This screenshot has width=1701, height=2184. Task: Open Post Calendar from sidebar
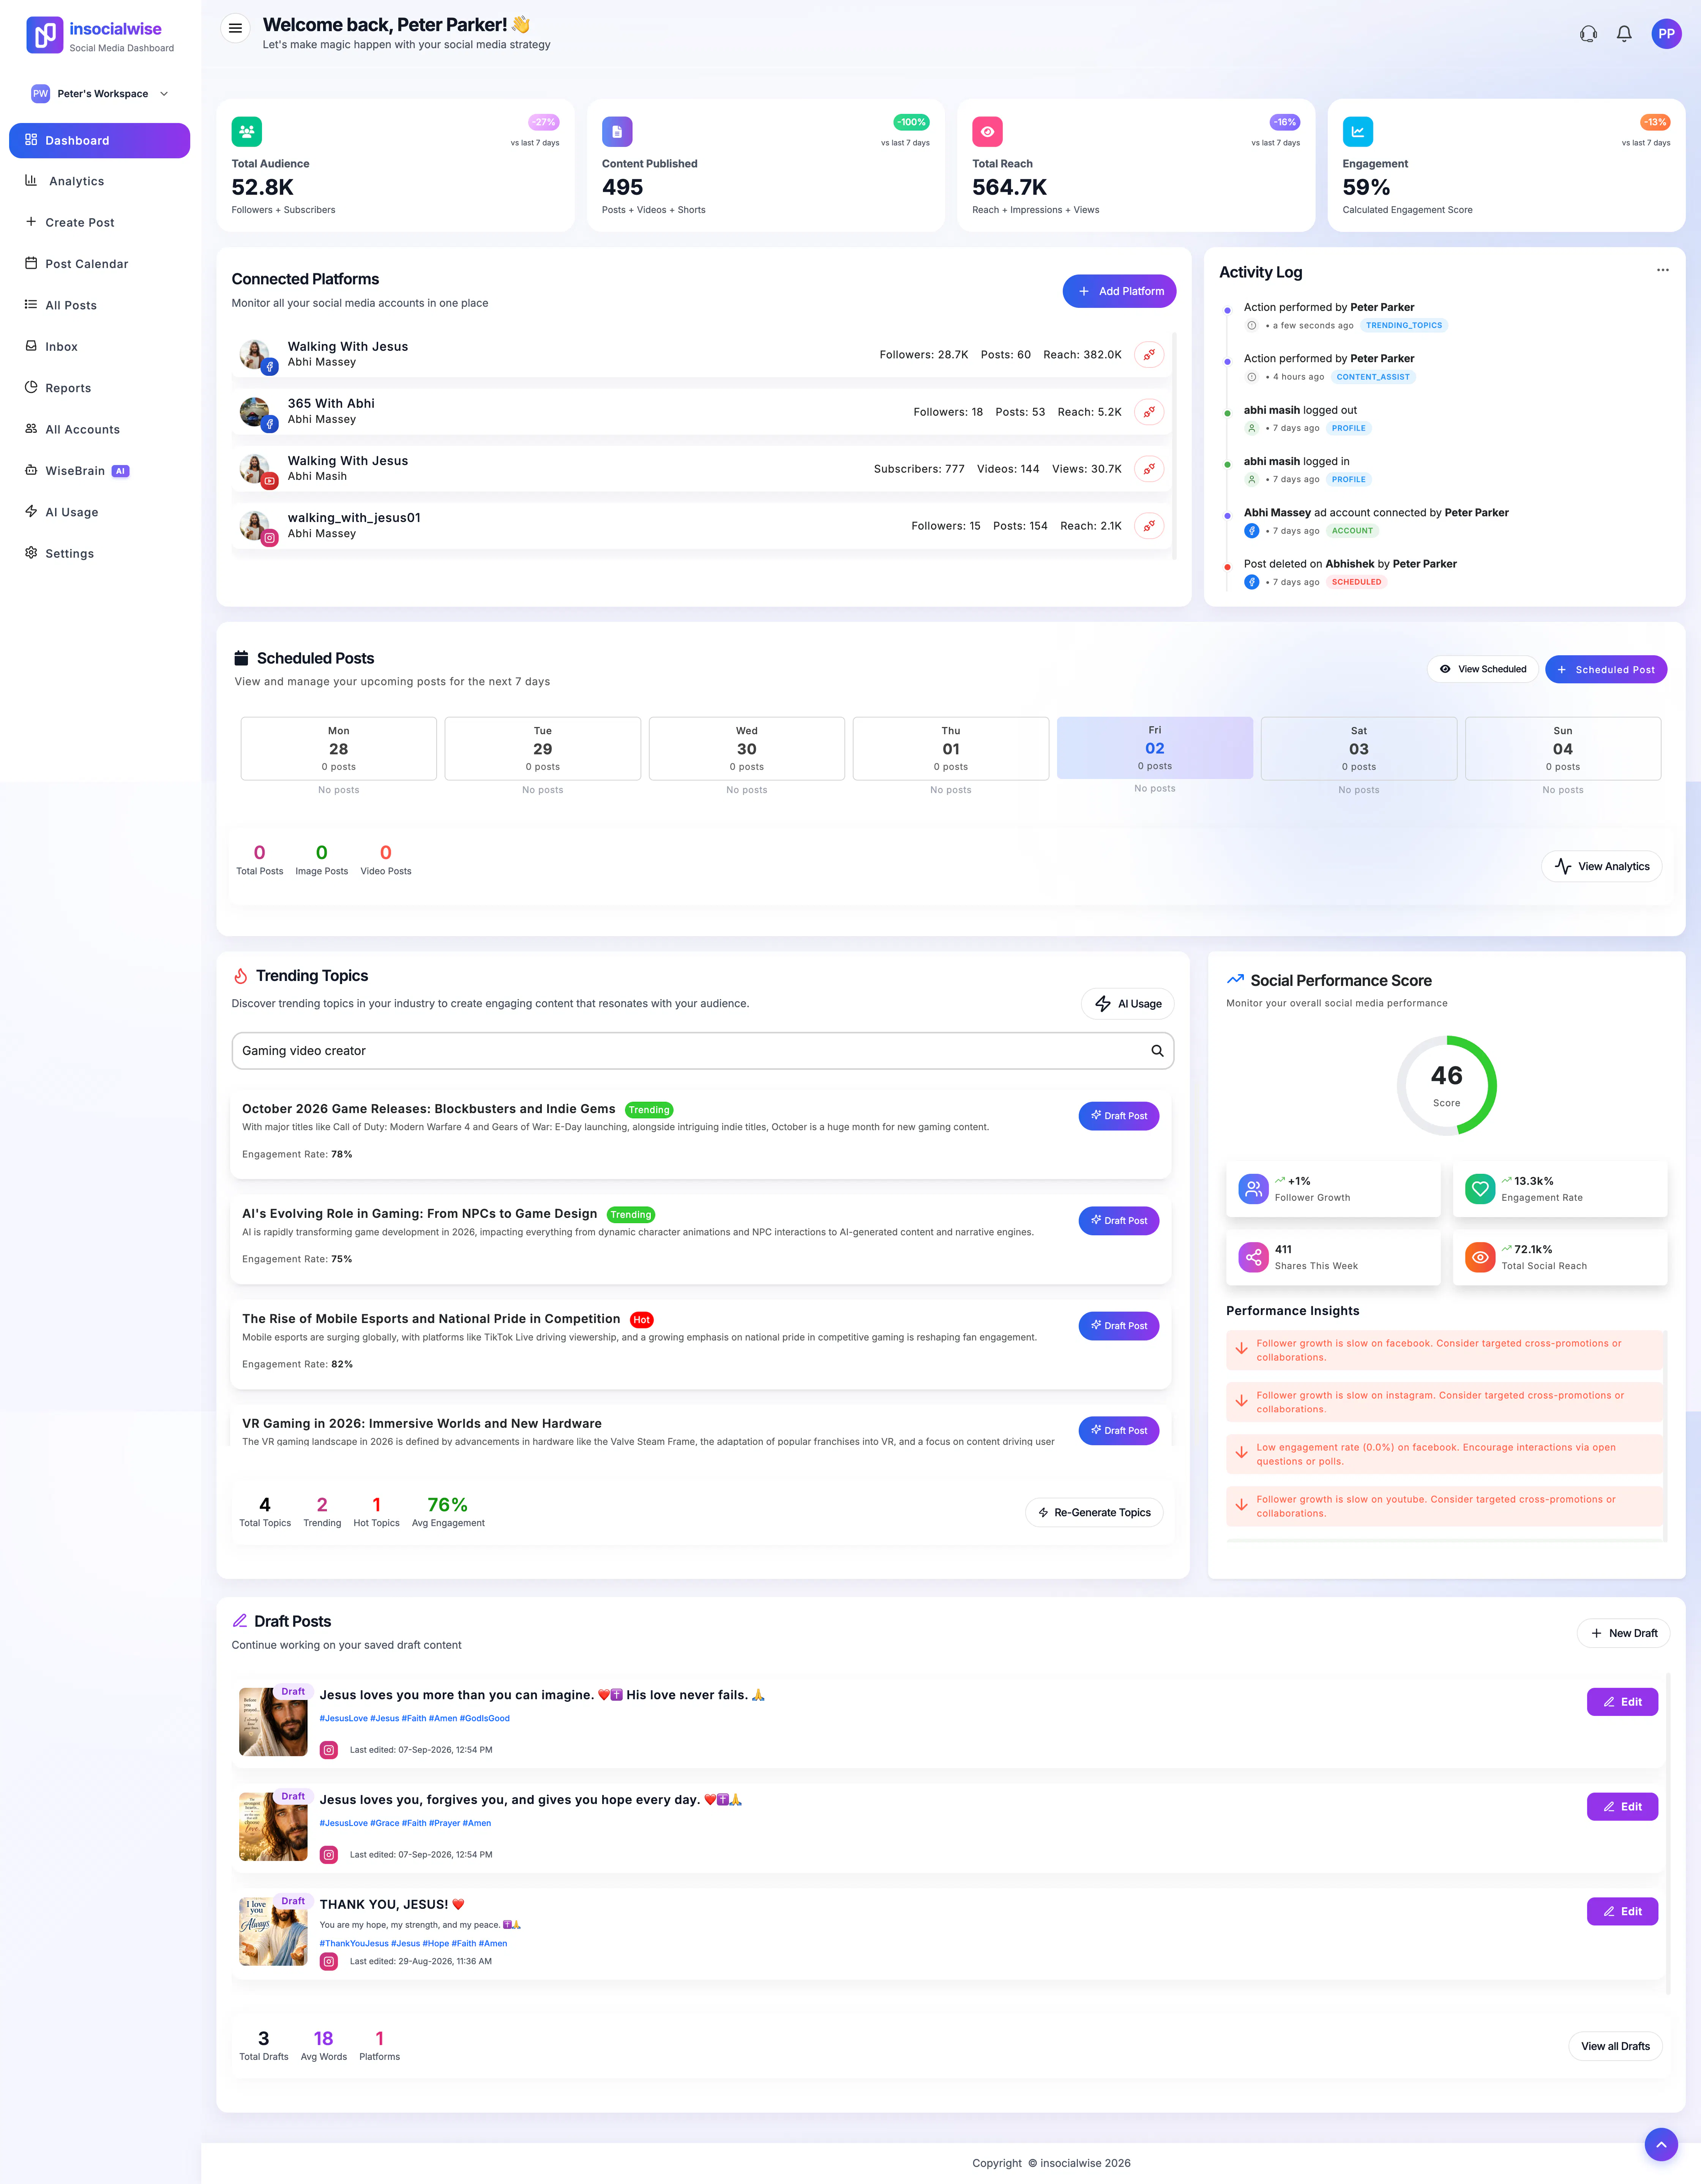coord(99,264)
